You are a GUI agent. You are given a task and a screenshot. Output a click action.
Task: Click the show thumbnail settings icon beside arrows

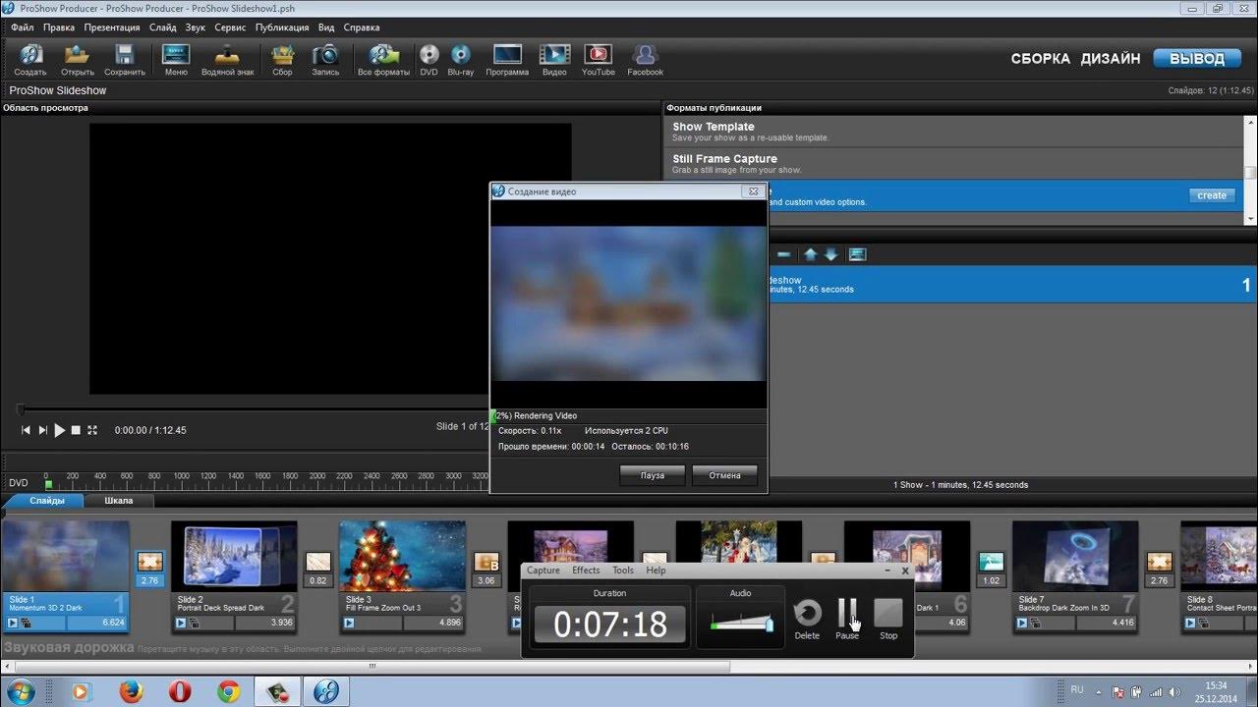tap(857, 254)
